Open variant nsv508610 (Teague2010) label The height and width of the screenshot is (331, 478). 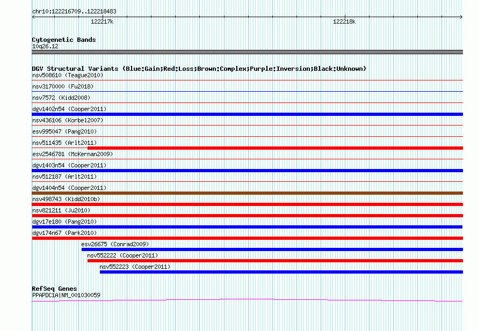(x=68, y=75)
